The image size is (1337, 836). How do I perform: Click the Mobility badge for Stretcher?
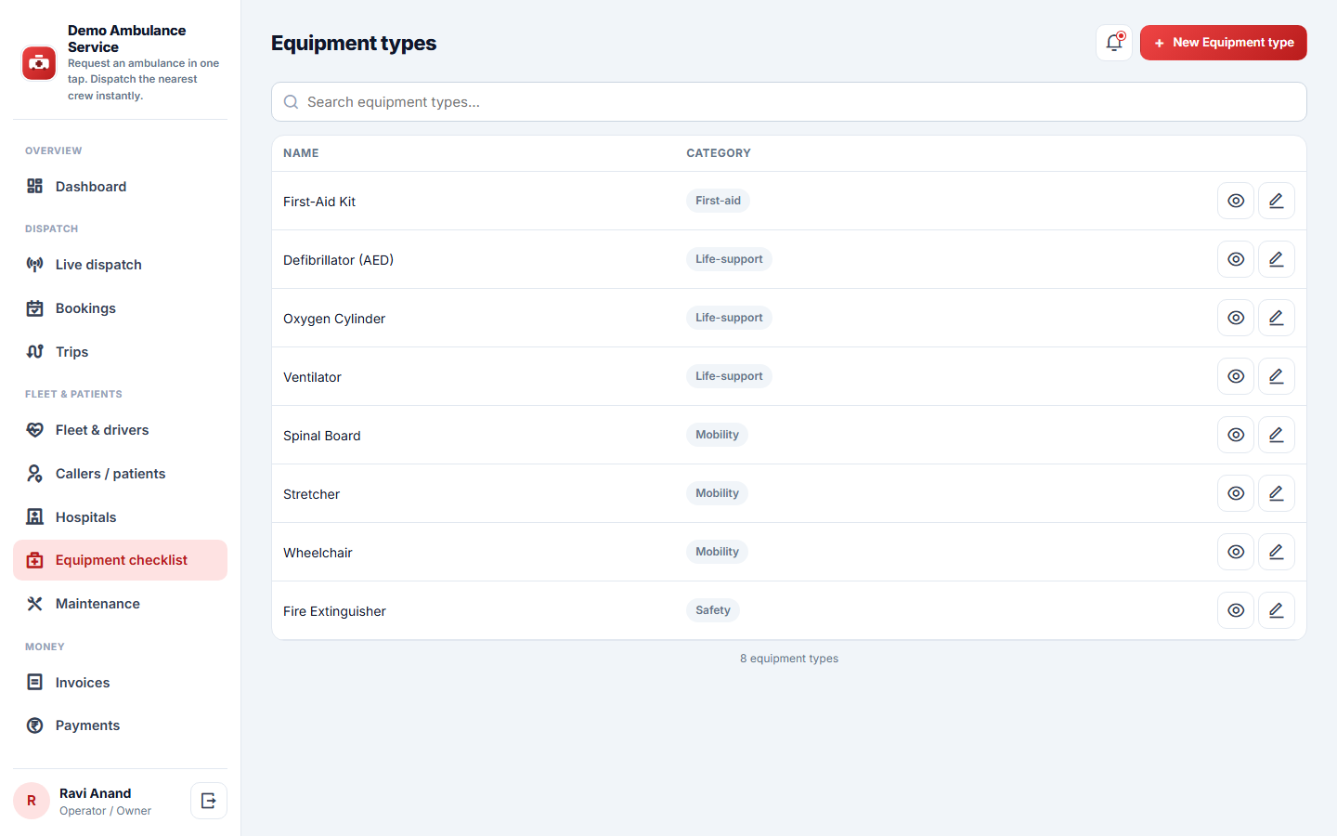coord(717,493)
